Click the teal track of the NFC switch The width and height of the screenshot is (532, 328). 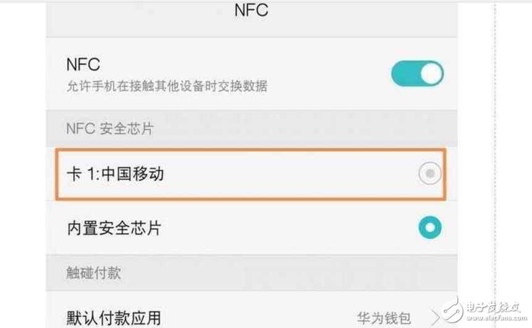pyautogui.click(x=403, y=74)
